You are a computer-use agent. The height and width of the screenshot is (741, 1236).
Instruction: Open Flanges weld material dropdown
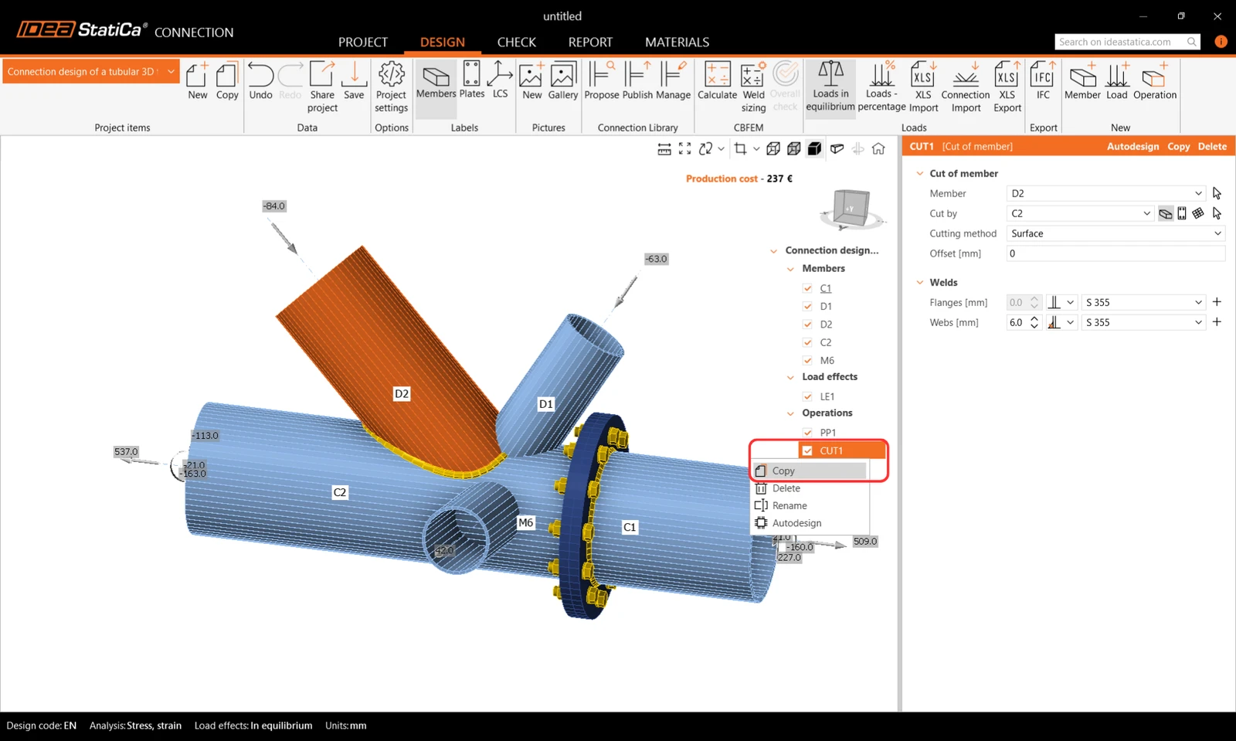click(x=1143, y=302)
